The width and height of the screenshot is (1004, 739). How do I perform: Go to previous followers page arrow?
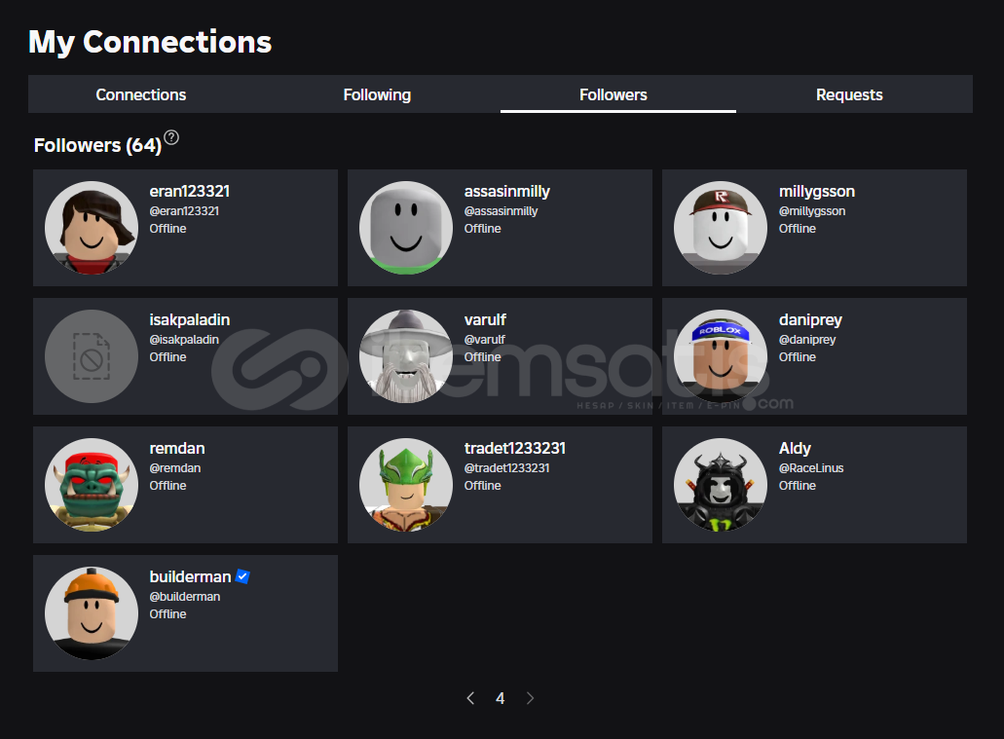coord(470,698)
